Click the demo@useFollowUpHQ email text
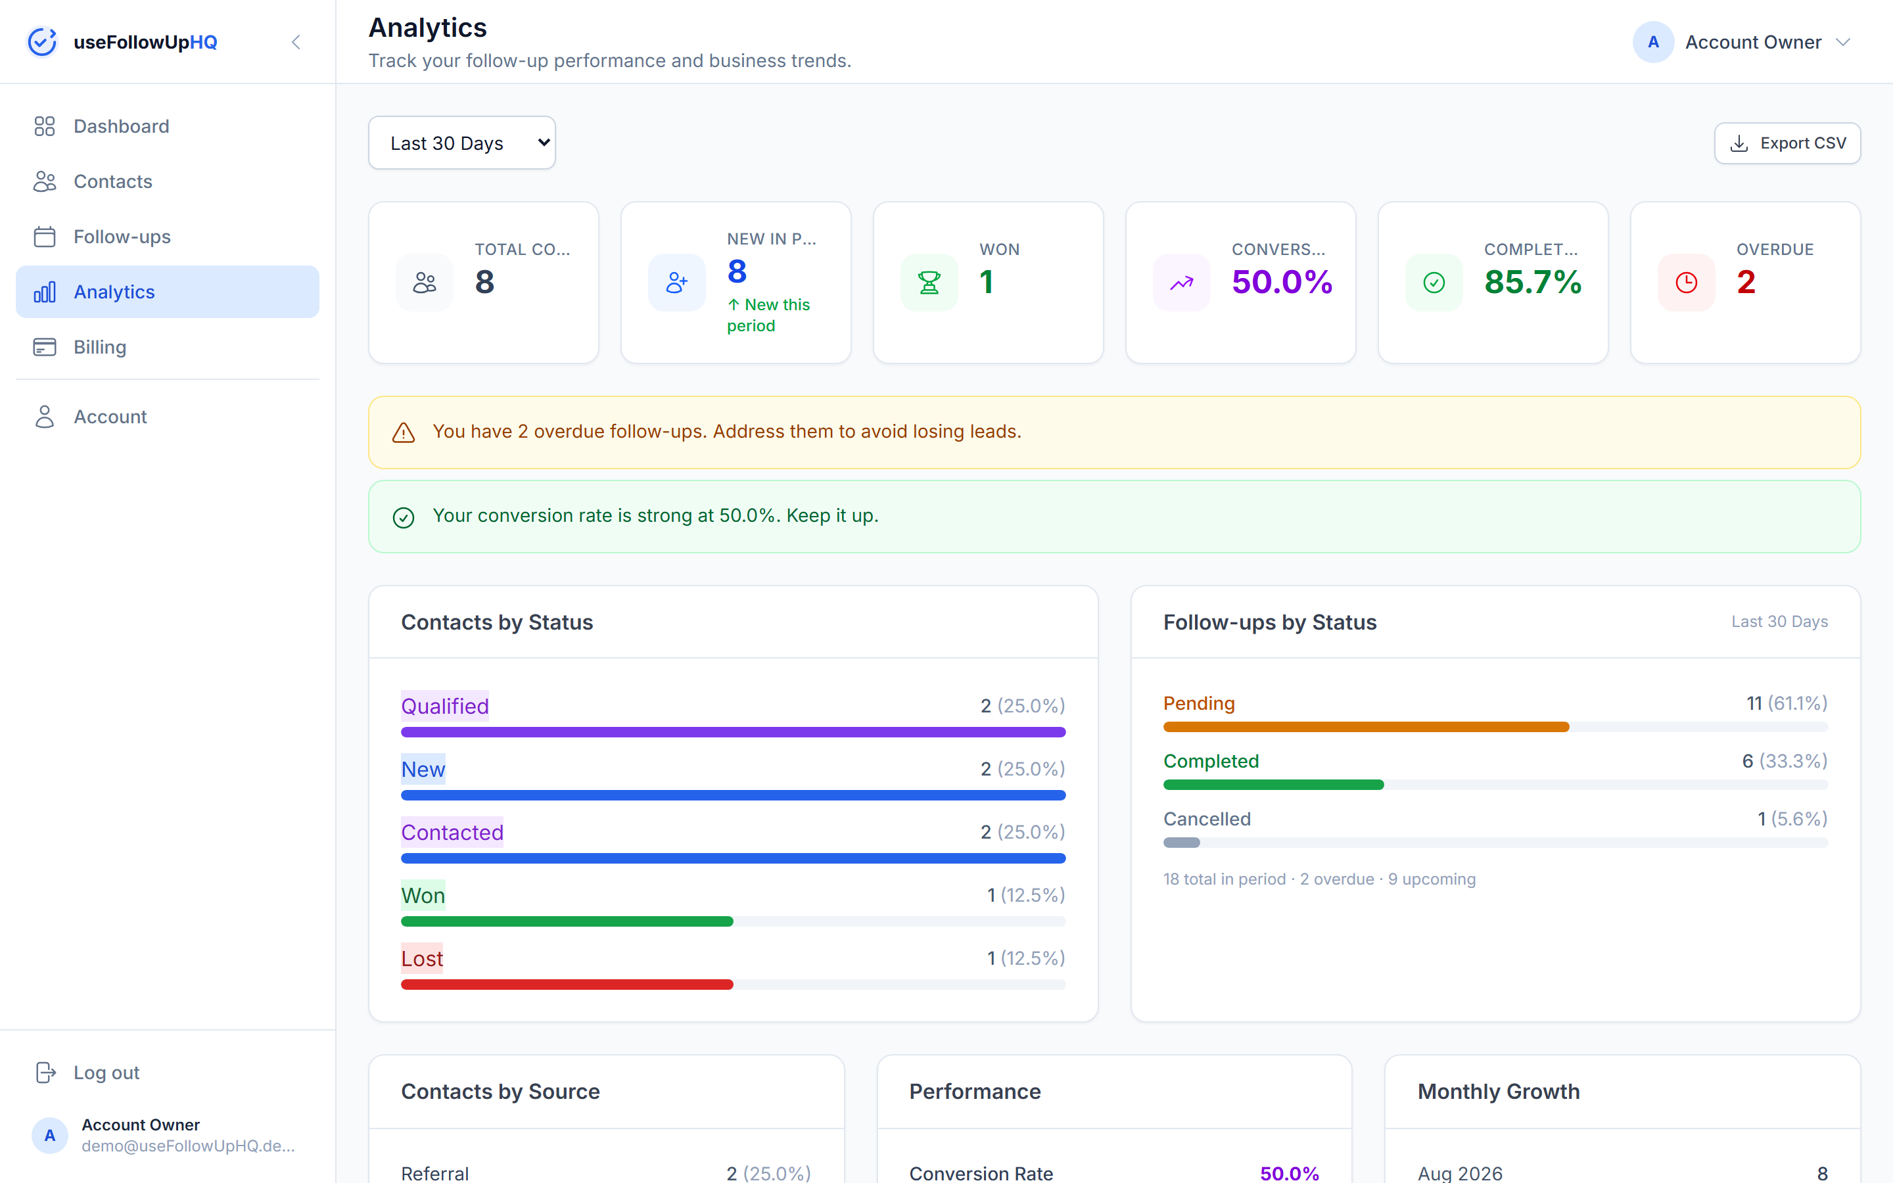 click(188, 1146)
